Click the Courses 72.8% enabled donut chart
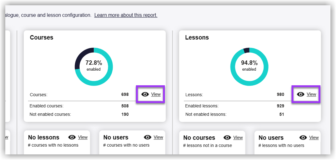 click(94, 67)
